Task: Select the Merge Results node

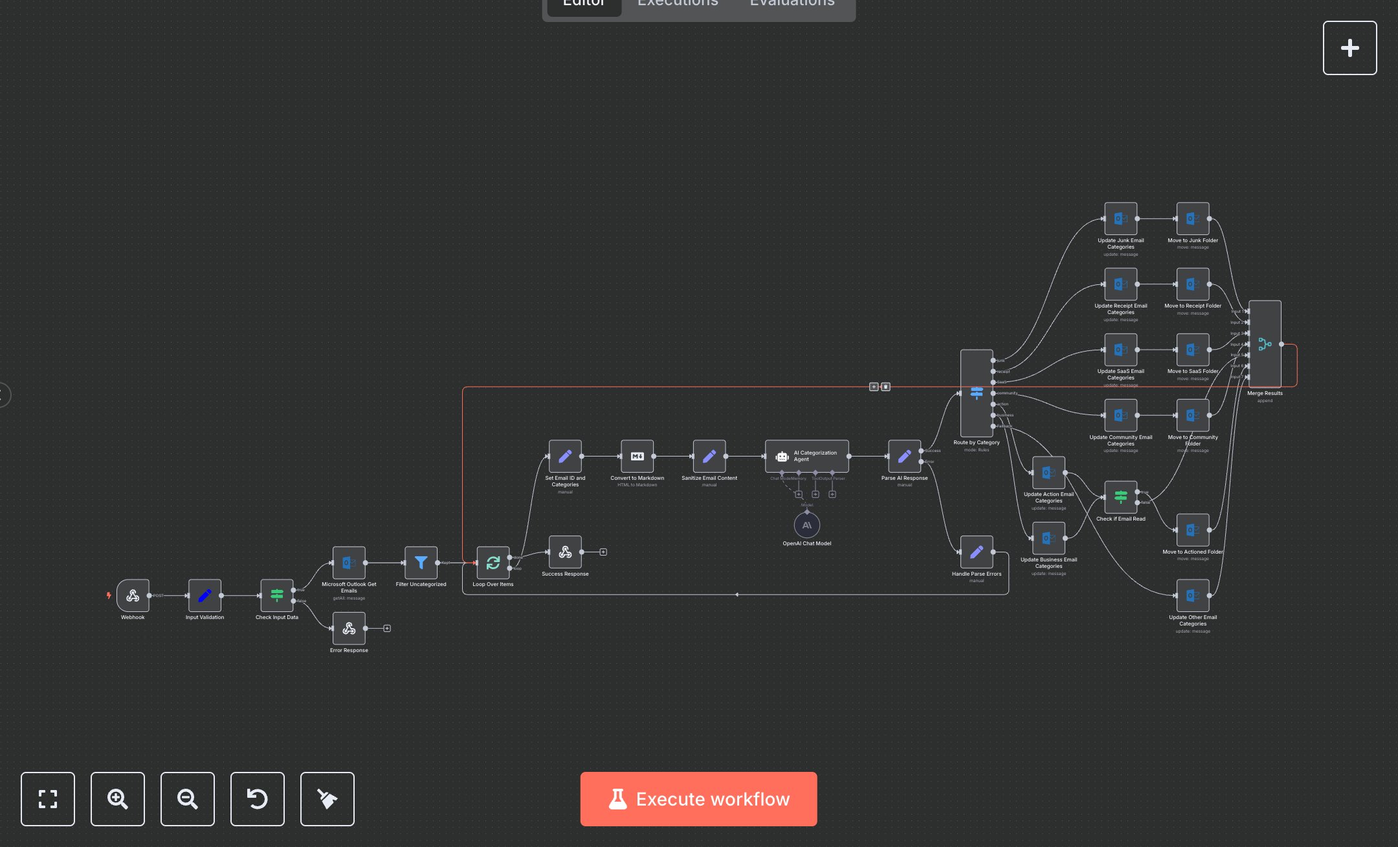Action: coord(1265,344)
